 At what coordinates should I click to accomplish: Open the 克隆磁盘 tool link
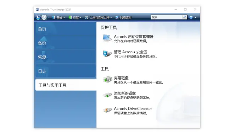coord(121,78)
